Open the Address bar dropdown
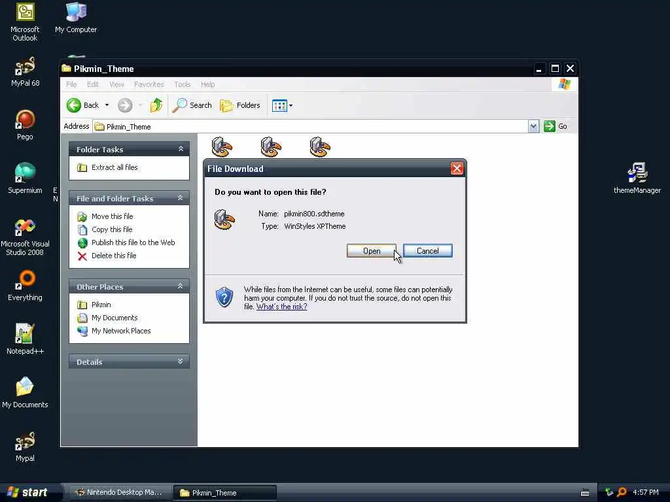This screenshot has height=502, width=670. pyautogui.click(x=534, y=126)
